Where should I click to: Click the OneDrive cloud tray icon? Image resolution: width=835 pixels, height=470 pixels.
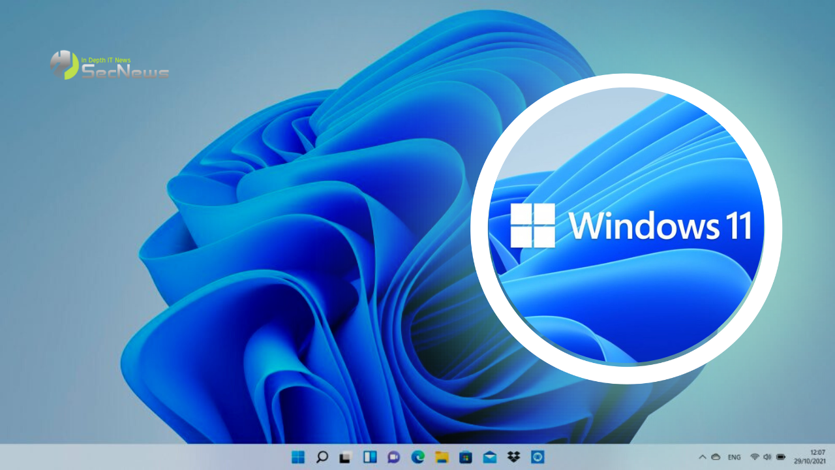click(715, 457)
